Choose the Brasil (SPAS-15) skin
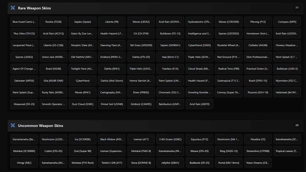This screenshot has width=306, height=172. pos(258,81)
